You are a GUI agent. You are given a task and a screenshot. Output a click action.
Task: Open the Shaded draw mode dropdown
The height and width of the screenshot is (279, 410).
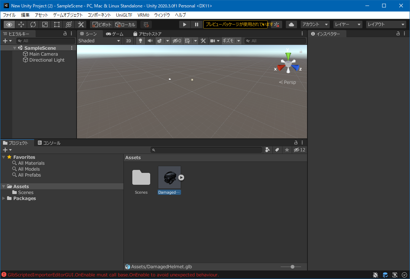tap(99, 41)
